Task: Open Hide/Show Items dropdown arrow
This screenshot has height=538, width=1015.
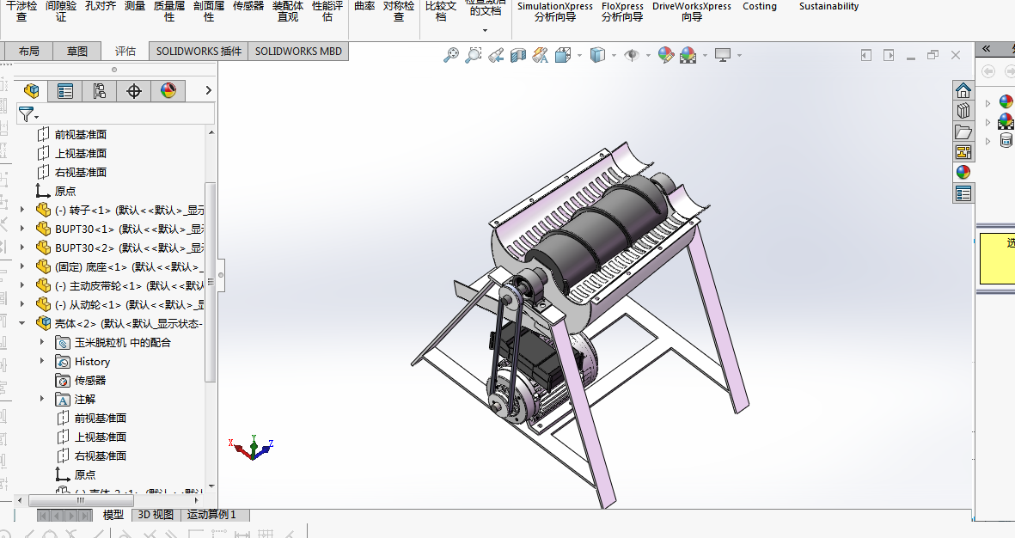Action: 648,55
